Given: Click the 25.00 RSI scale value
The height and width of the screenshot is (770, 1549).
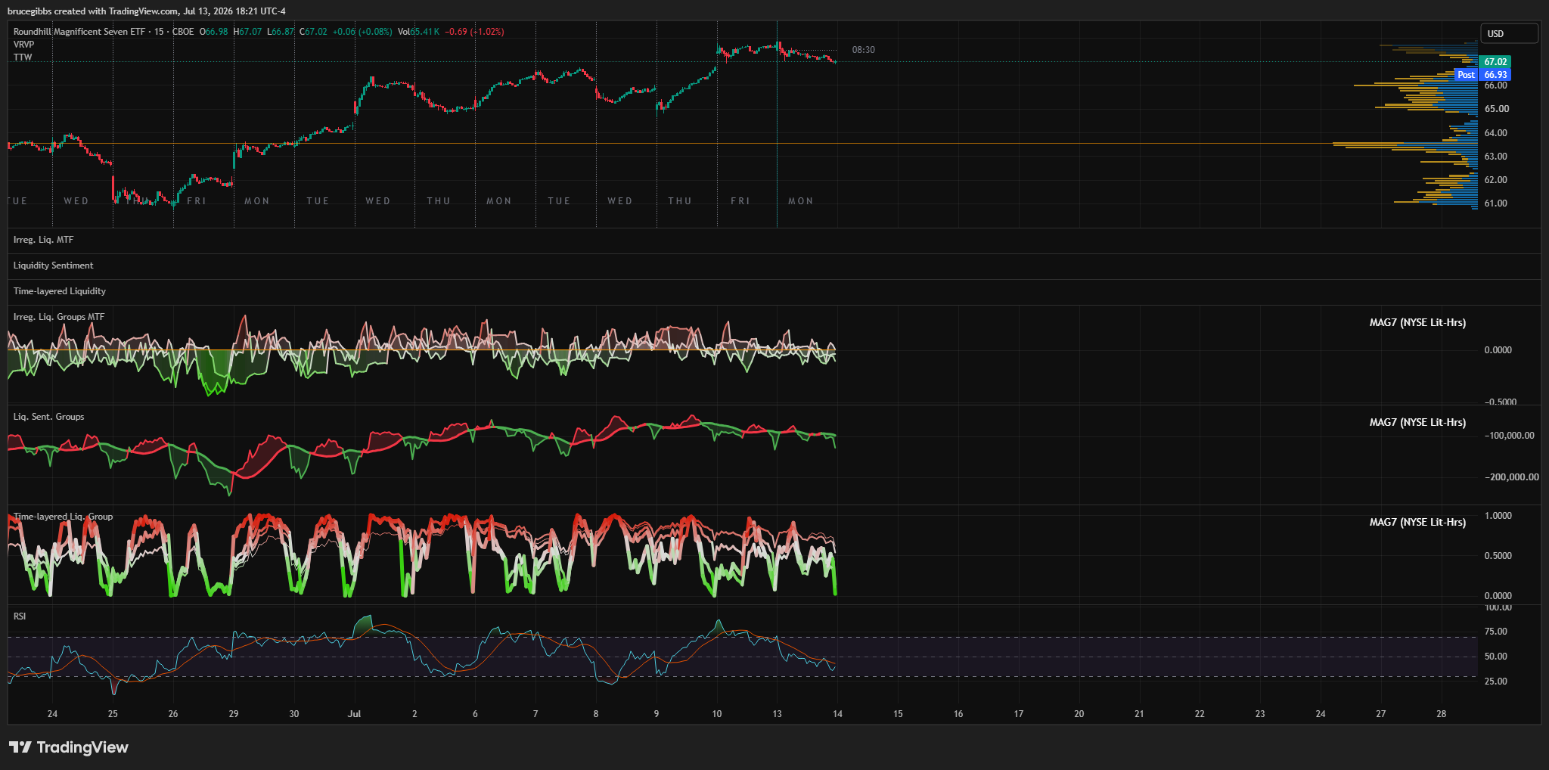Looking at the screenshot, I should (1496, 682).
